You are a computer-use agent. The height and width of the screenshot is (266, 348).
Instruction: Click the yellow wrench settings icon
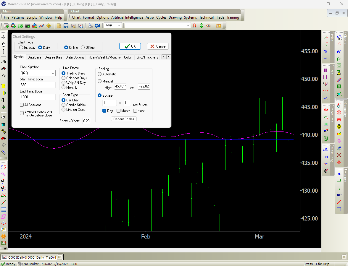pos(4,131)
